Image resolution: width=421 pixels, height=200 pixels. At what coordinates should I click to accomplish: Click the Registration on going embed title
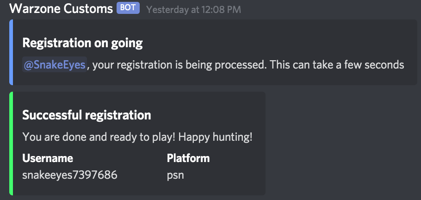[x=82, y=43]
